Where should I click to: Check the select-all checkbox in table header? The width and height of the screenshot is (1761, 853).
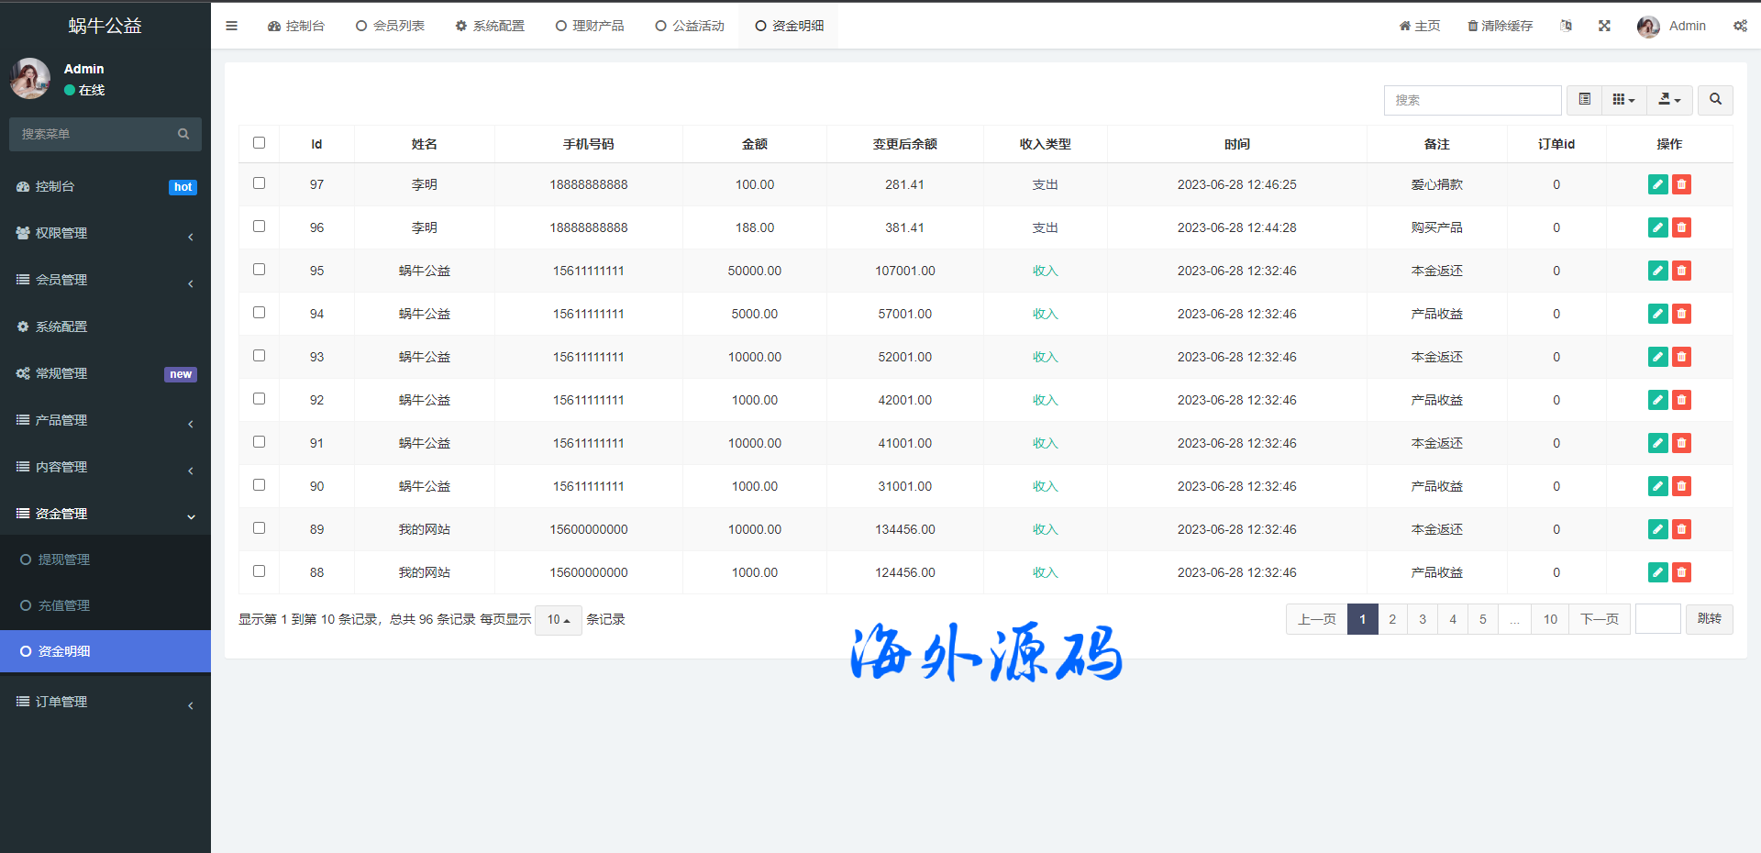[259, 143]
